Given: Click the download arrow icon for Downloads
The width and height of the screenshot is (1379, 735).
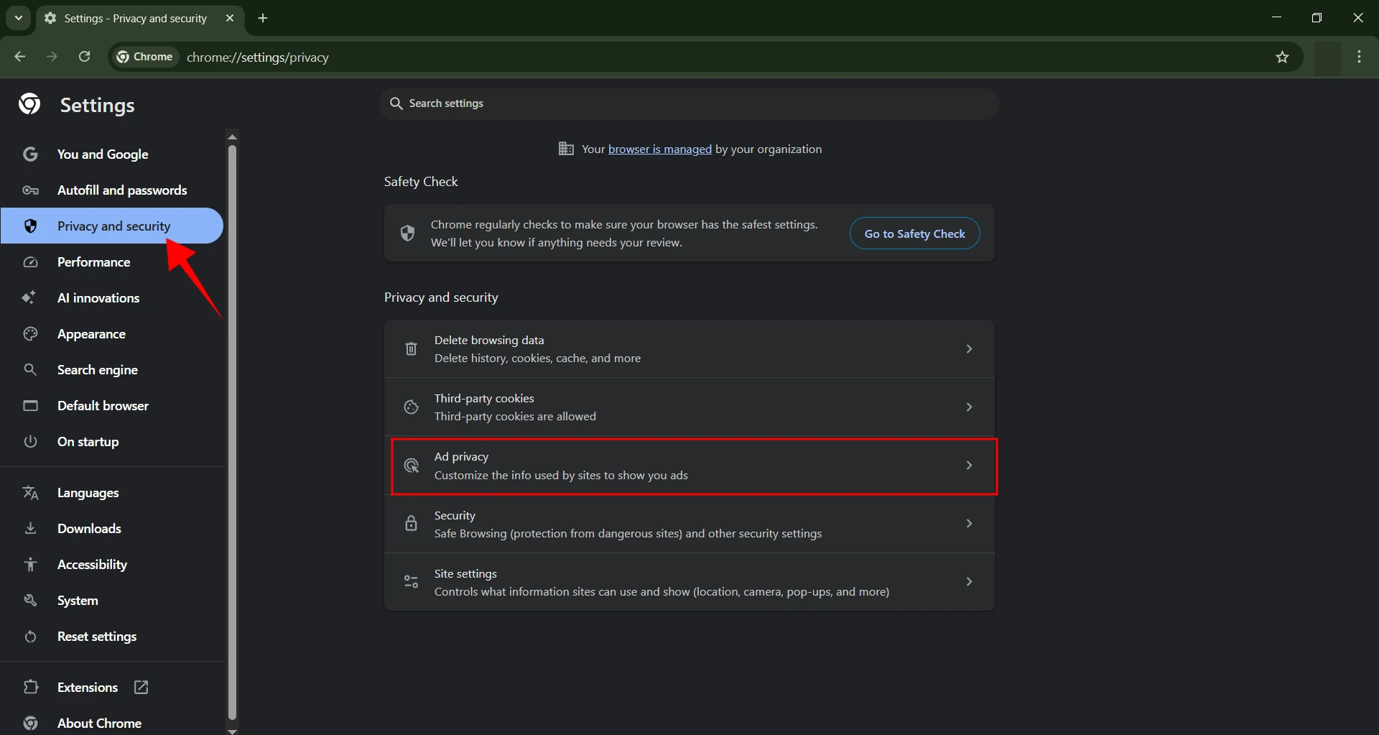Looking at the screenshot, I should 30,529.
